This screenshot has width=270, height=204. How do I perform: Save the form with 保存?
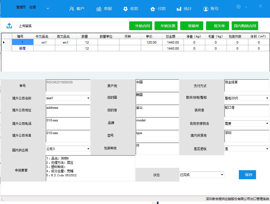[247, 175]
